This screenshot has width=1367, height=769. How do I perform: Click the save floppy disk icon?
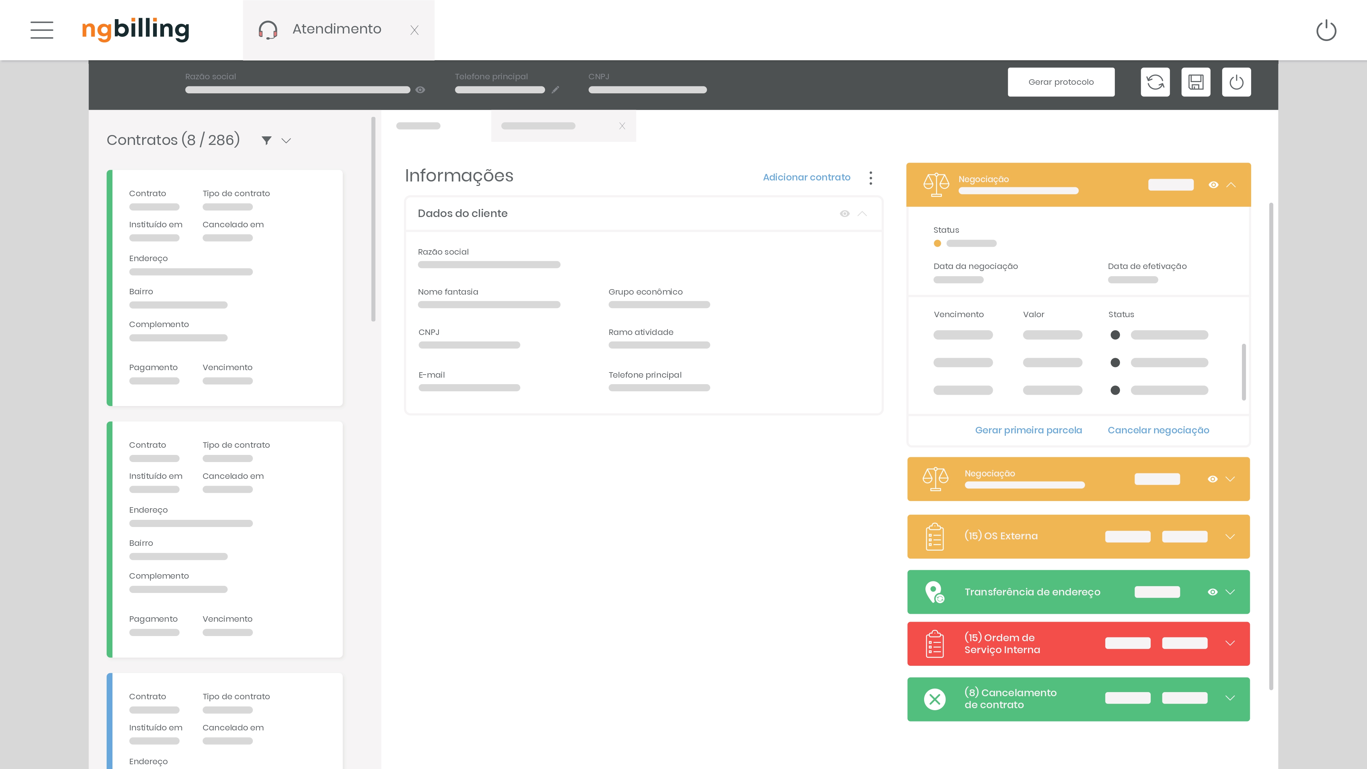pyautogui.click(x=1195, y=82)
